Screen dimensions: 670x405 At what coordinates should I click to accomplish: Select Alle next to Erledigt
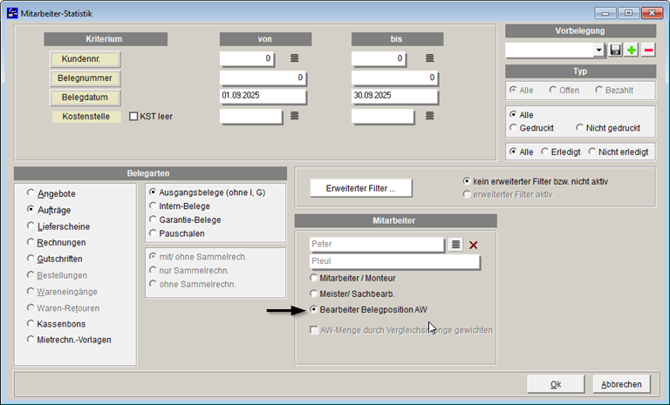point(522,152)
